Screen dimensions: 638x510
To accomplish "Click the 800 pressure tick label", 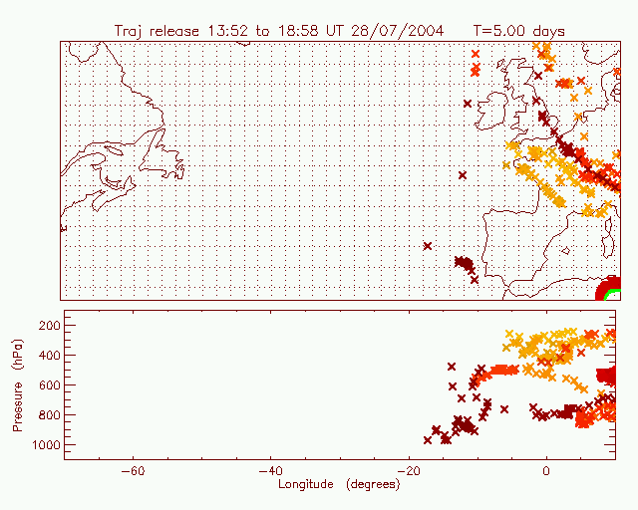I will click(x=49, y=414).
